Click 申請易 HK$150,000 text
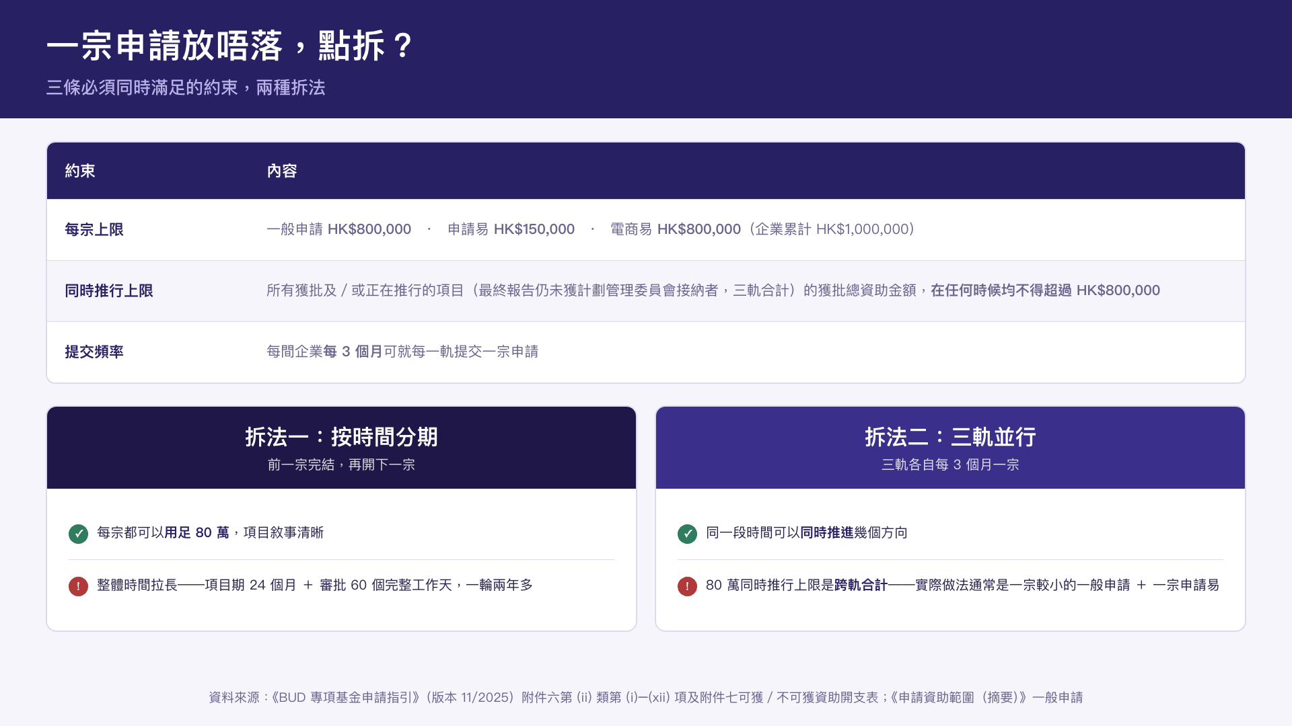 point(511,229)
